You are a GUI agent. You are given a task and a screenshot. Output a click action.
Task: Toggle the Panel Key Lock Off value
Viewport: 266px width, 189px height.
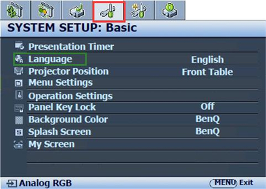click(x=207, y=106)
